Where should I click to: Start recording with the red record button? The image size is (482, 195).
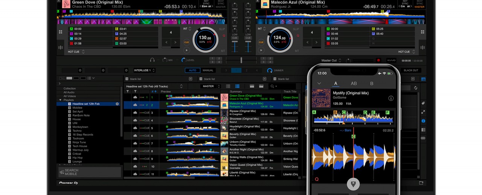(x=378, y=60)
